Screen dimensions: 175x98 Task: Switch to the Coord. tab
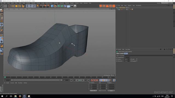[122, 54]
